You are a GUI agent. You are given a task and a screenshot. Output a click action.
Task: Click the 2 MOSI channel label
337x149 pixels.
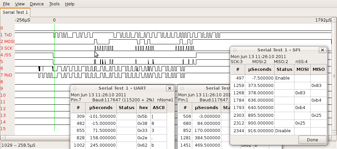click(7, 42)
